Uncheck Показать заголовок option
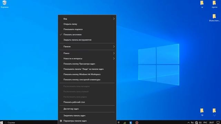 point(87,34)
